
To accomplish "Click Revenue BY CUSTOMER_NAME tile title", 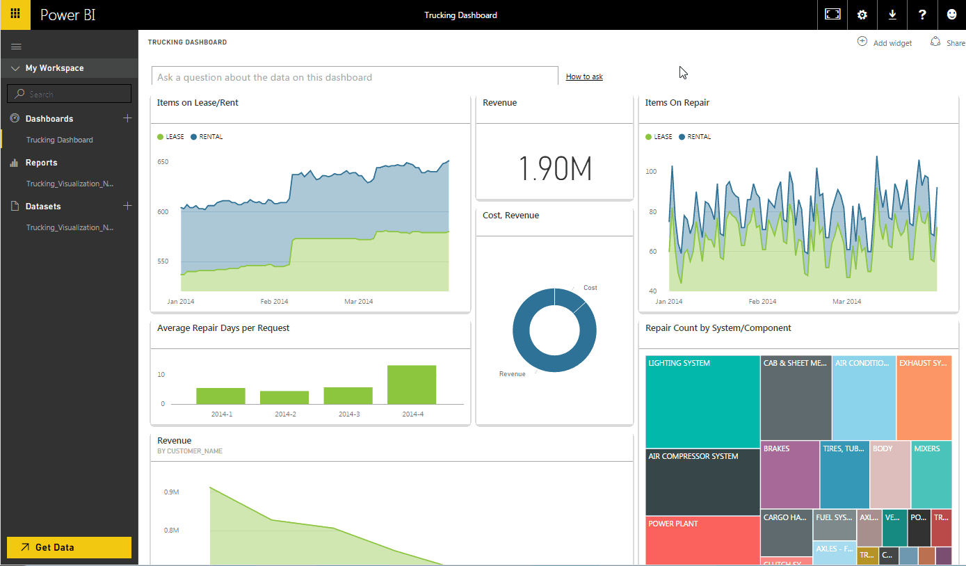I will pyautogui.click(x=174, y=441).
